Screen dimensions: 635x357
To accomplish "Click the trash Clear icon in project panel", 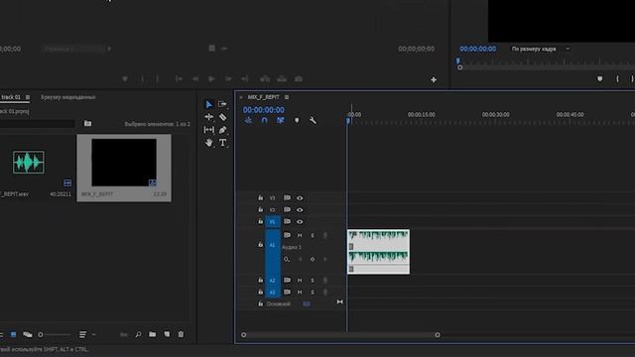I will [181, 334].
